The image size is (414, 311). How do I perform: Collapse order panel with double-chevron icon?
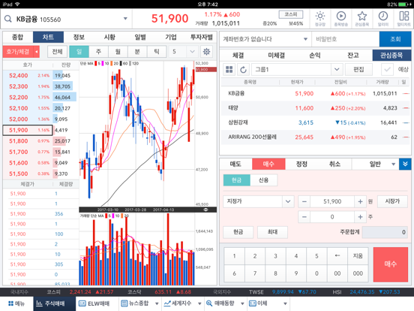click(405, 164)
